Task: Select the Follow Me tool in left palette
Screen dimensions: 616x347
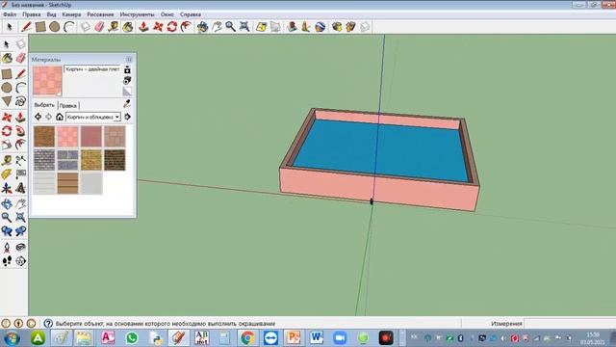Action: [x=20, y=131]
